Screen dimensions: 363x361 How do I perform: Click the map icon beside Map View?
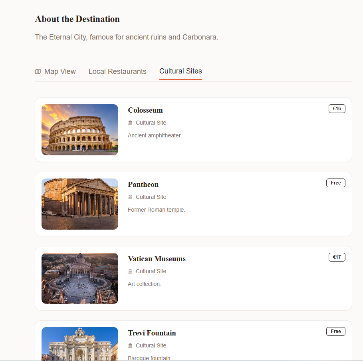38,71
